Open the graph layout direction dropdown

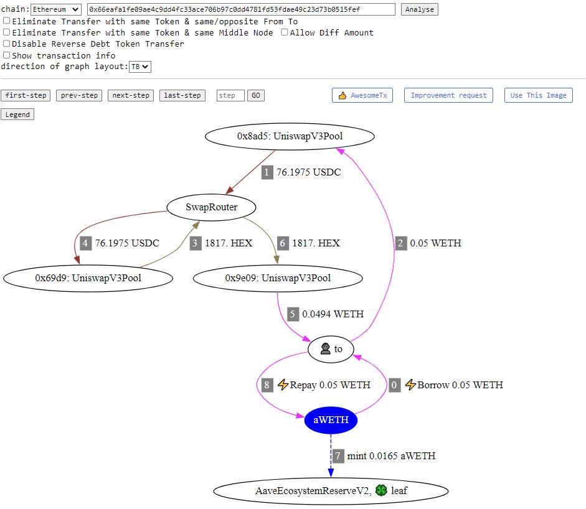140,67
